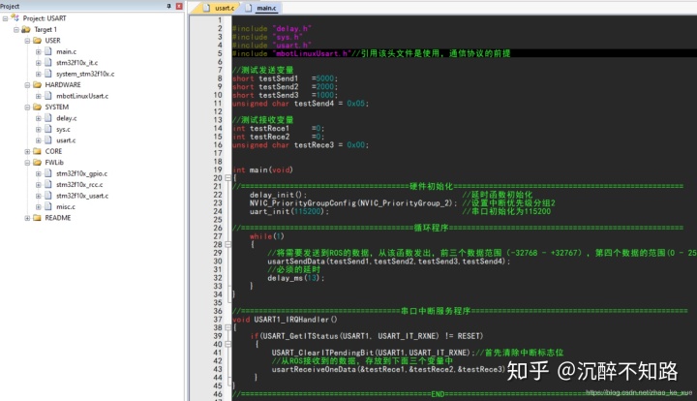The image size is (697, 401).
Task: Select stm32f10x_it.c in project tree
Action: [x=76, y=63]
